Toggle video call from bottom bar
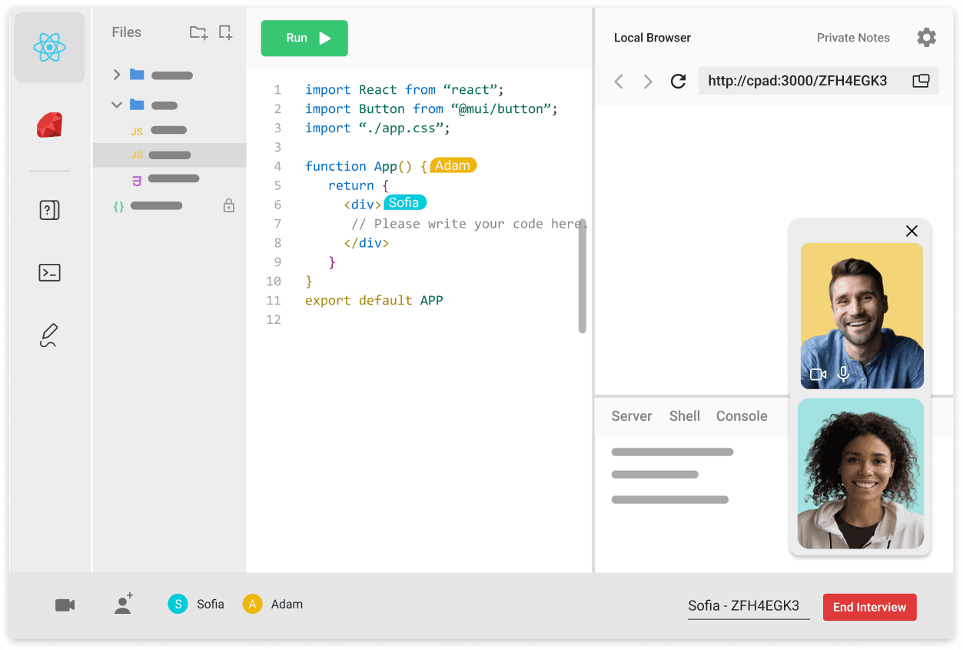The width and height of the screenshot is (963, 650). coord(65,605)
